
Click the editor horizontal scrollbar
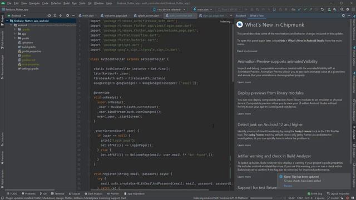(x=150, y=189)
